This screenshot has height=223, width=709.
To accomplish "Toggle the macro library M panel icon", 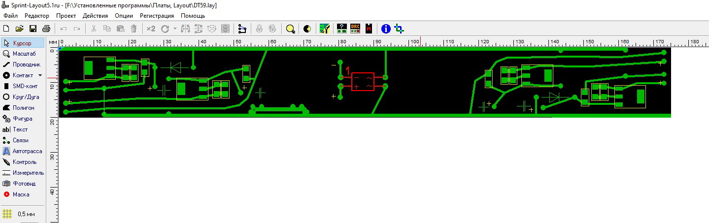I will 369,29.
